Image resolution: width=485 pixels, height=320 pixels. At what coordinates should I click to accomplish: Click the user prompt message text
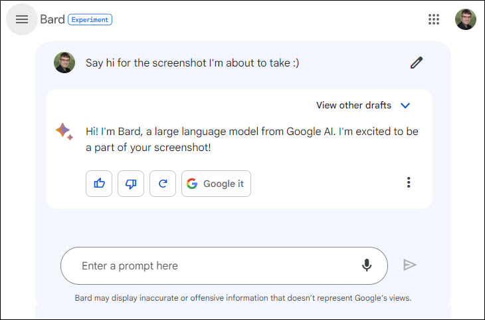(x=192, y=63)
